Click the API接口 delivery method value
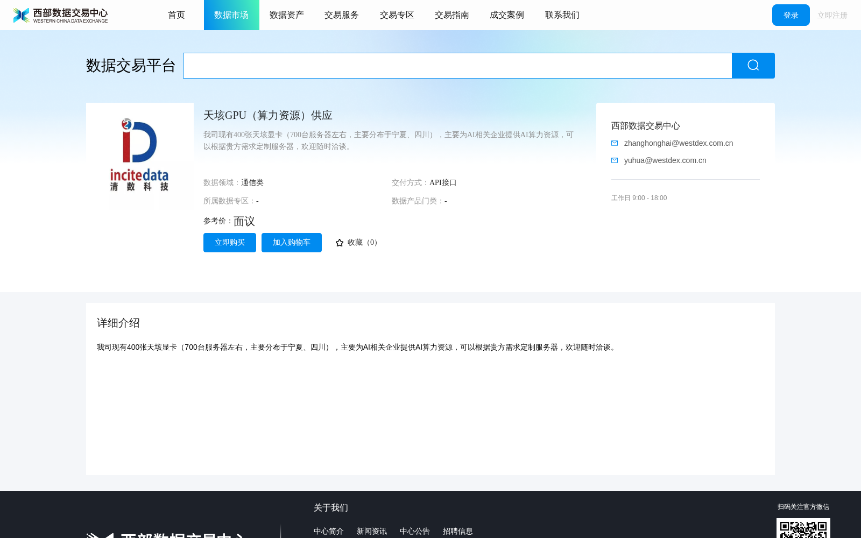This screenshot has height=538, width=861. (x=443, y=183)
